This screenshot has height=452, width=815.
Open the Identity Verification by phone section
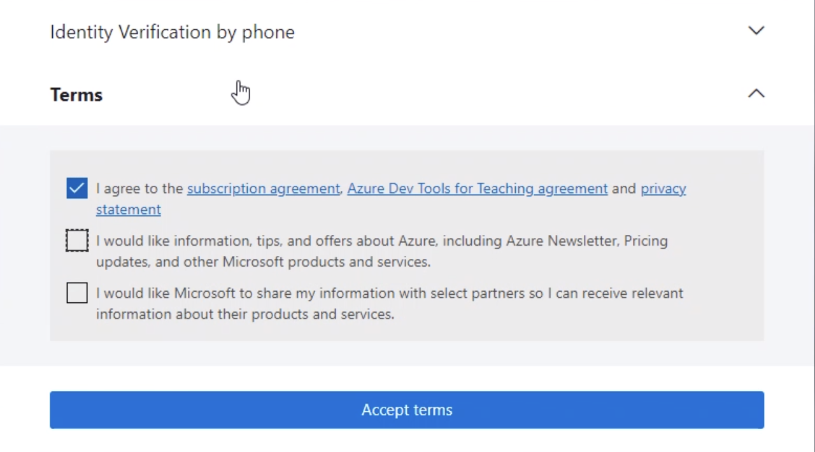click(172, 32)
